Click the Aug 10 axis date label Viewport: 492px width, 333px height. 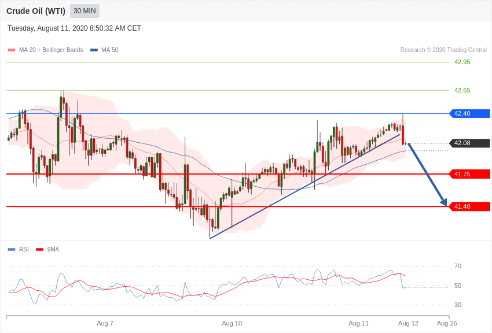[x=232, y=323]
